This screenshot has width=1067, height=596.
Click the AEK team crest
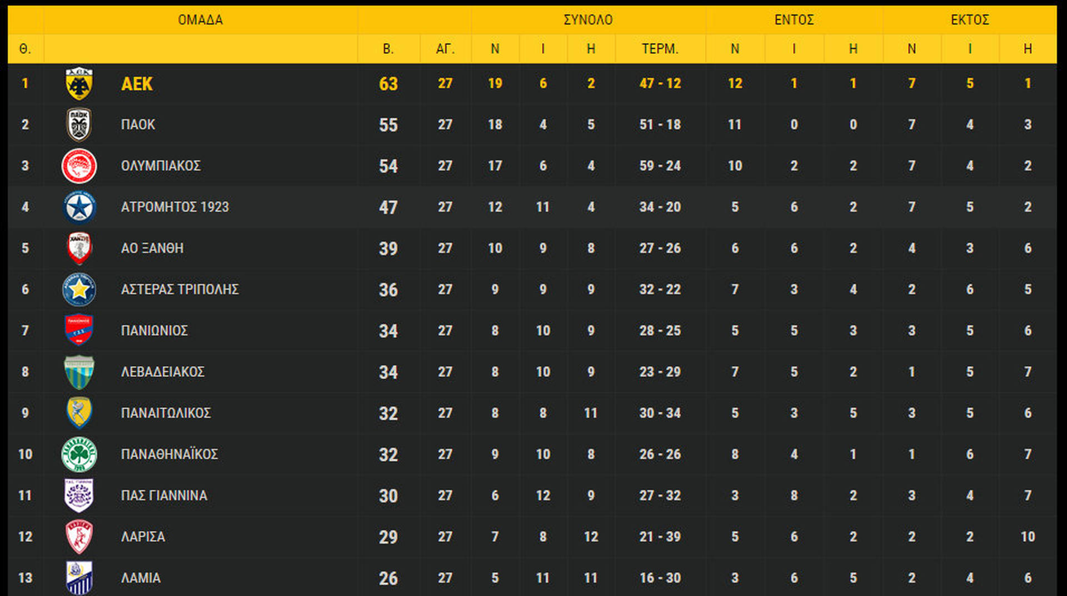tap(79, 84)
